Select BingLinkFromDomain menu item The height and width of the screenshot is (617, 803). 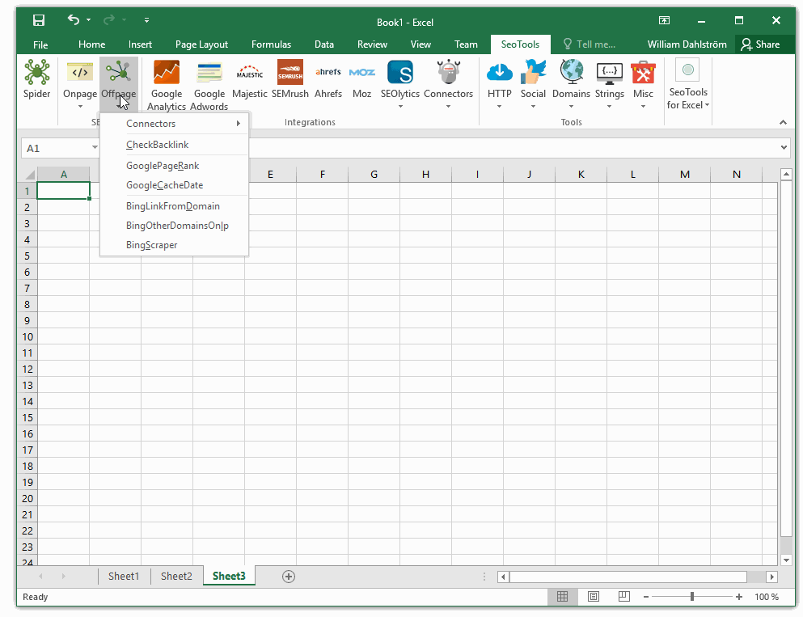point(174,206)
